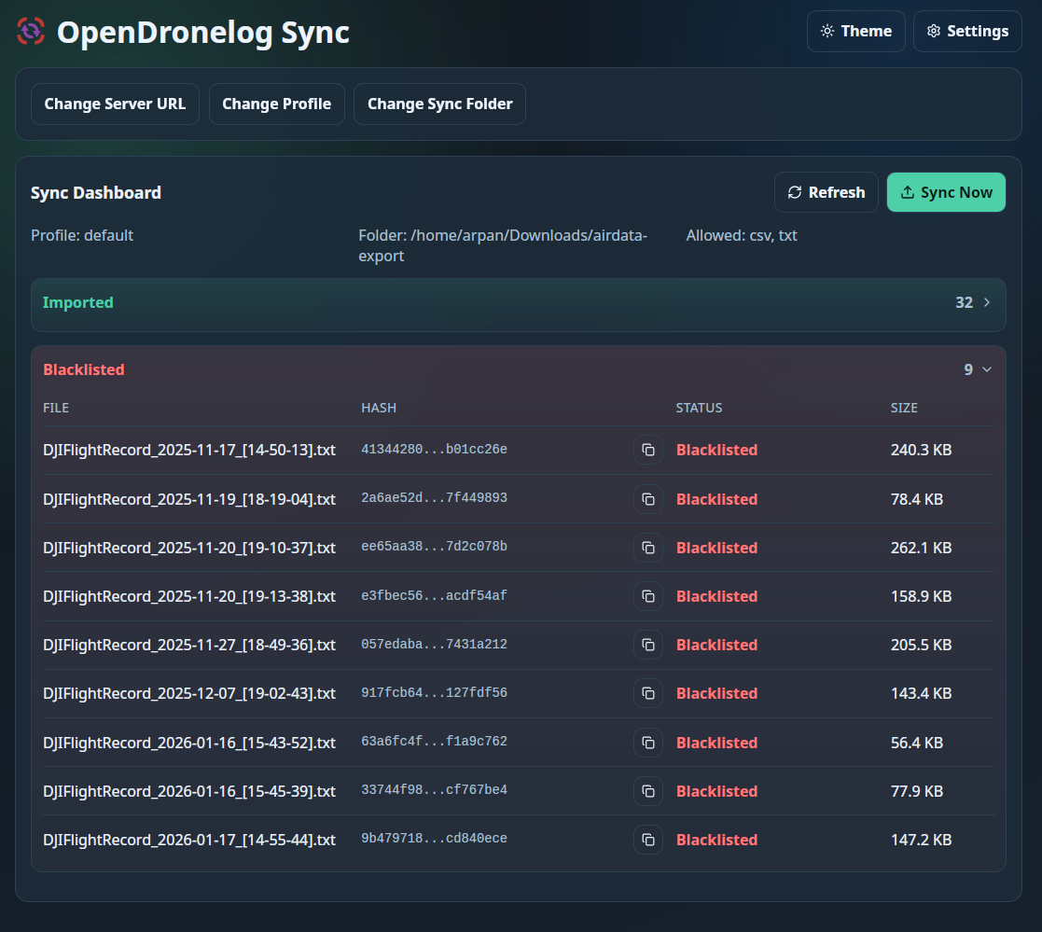This screenshot has height=932, width=1042.
Task: Select file DJIFlightRecord_2025-11-20_[19-10-37].txt
Action: tap(189, 548)
